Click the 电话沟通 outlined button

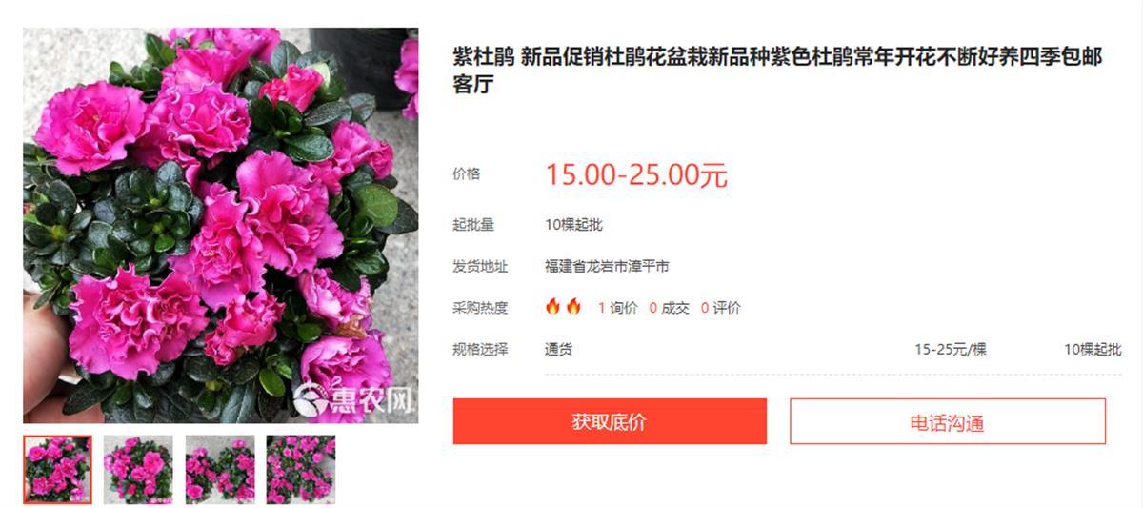pos(948,421)
